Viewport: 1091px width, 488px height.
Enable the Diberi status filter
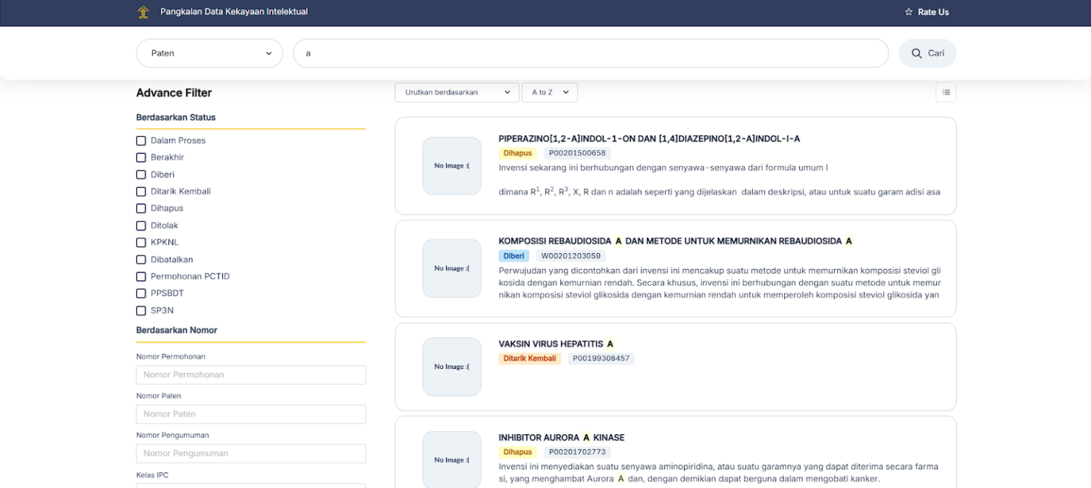tap(141, 174)
